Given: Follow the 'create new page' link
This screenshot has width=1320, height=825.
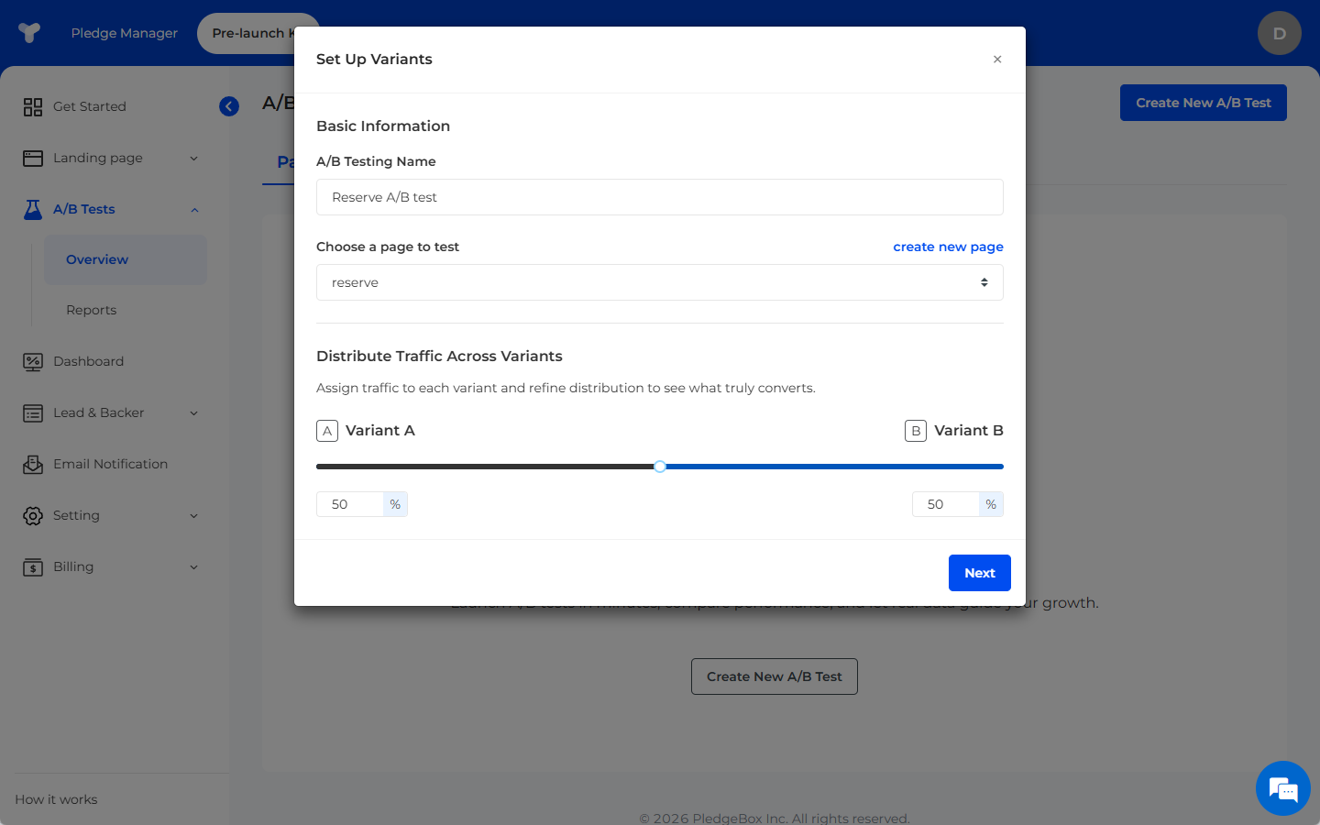Looking at the screenshot, I should (948, 247).
